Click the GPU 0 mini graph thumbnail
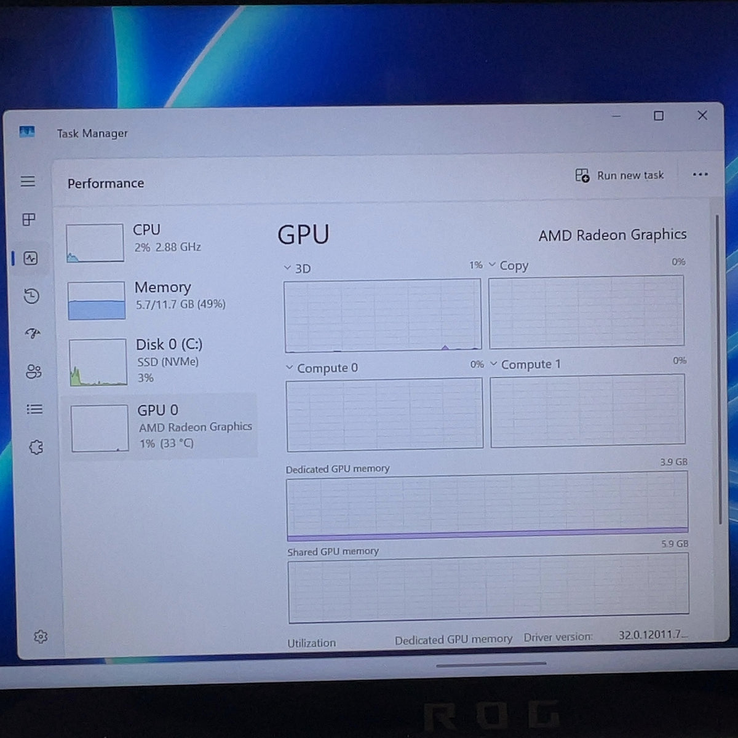Screen dimensions: 738x738 (x=100, y=428)
